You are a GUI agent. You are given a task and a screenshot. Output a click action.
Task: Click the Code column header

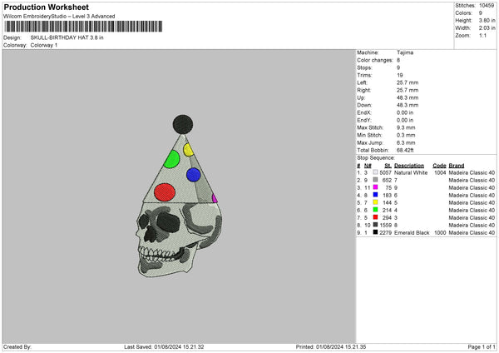(439, 165)
